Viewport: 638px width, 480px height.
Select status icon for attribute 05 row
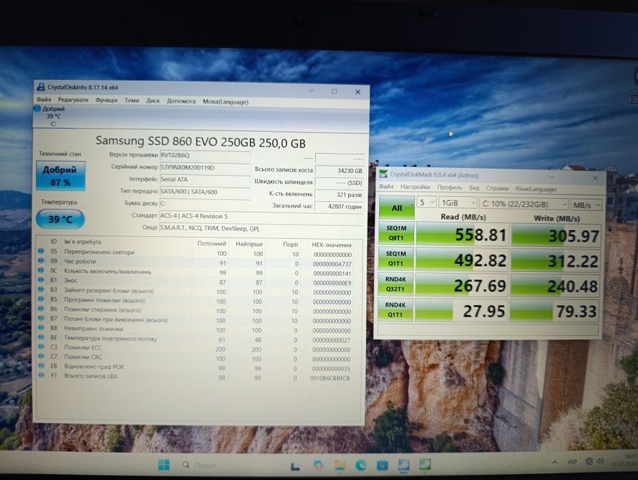pyautogui.click(x=41, y=251)
